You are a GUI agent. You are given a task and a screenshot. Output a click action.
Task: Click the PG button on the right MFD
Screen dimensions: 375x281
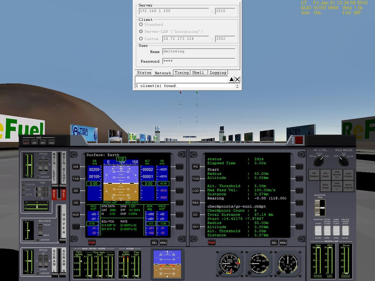196,167
